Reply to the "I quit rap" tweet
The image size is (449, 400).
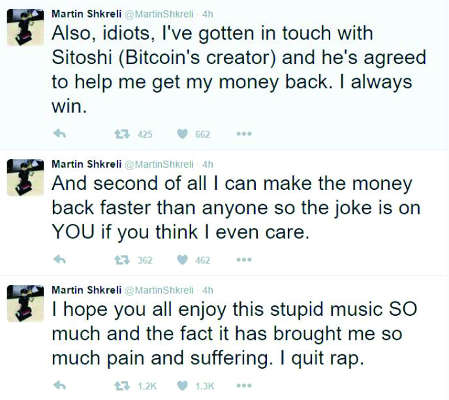tap(59, 386)
